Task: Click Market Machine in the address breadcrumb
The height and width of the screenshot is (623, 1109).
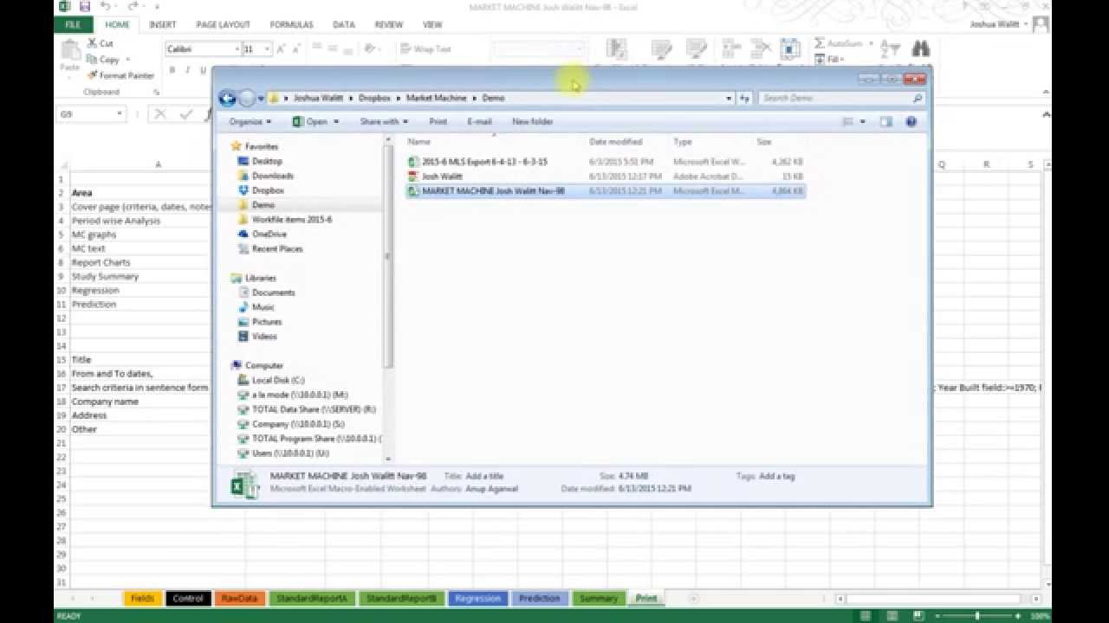Action: pyautogui.click(x=437, y=99)
